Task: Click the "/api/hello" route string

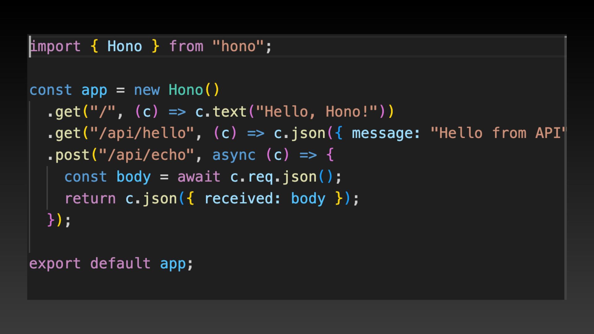Action: click(x=142, y=134)
